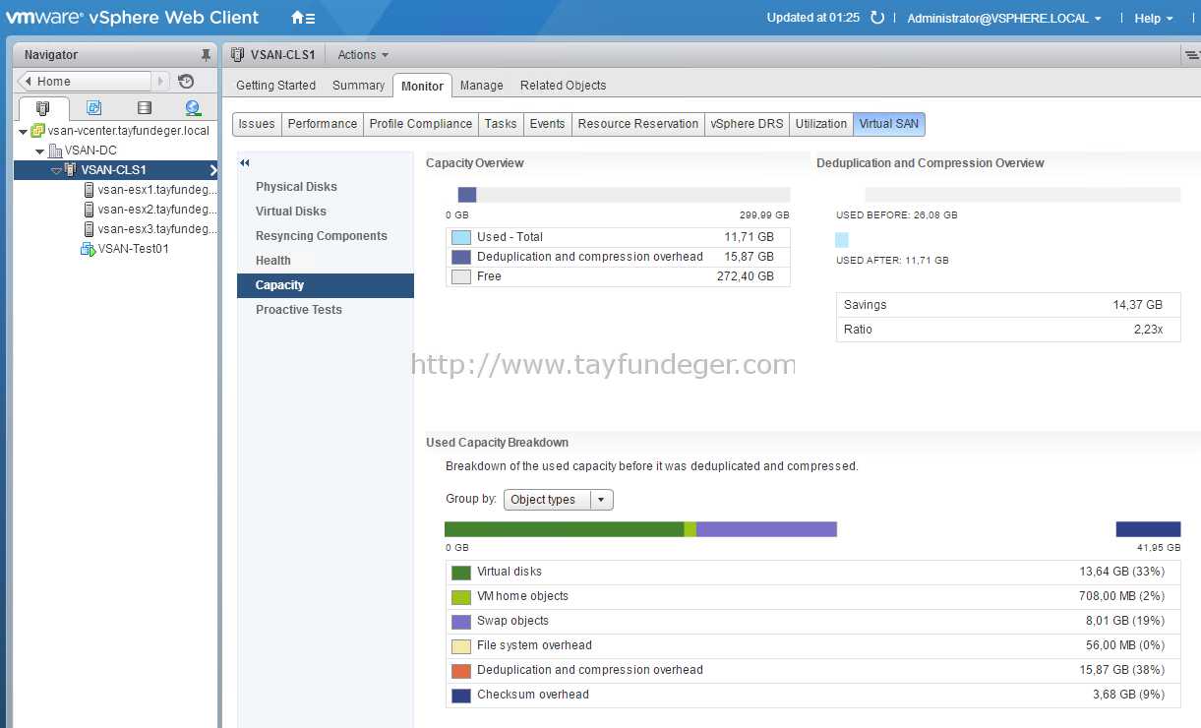The height and width of the screenshot is (728, 1201).
Task: Open the Home menu icon in header
Action: click(x=303, y=18)
